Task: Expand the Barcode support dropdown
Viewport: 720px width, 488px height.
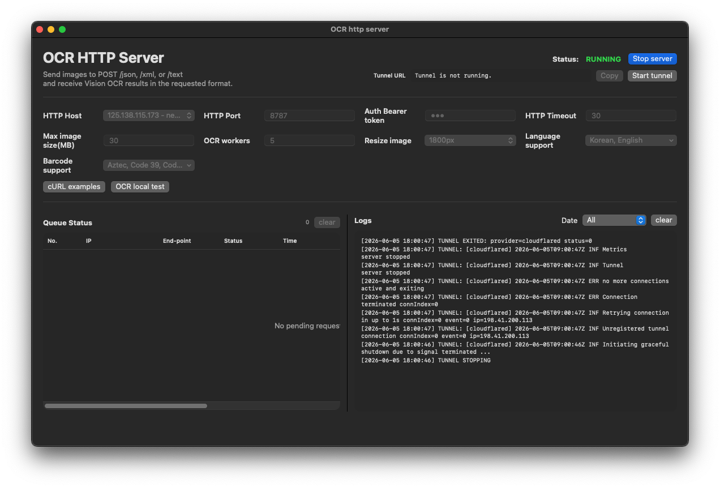Action: (149, 165)
